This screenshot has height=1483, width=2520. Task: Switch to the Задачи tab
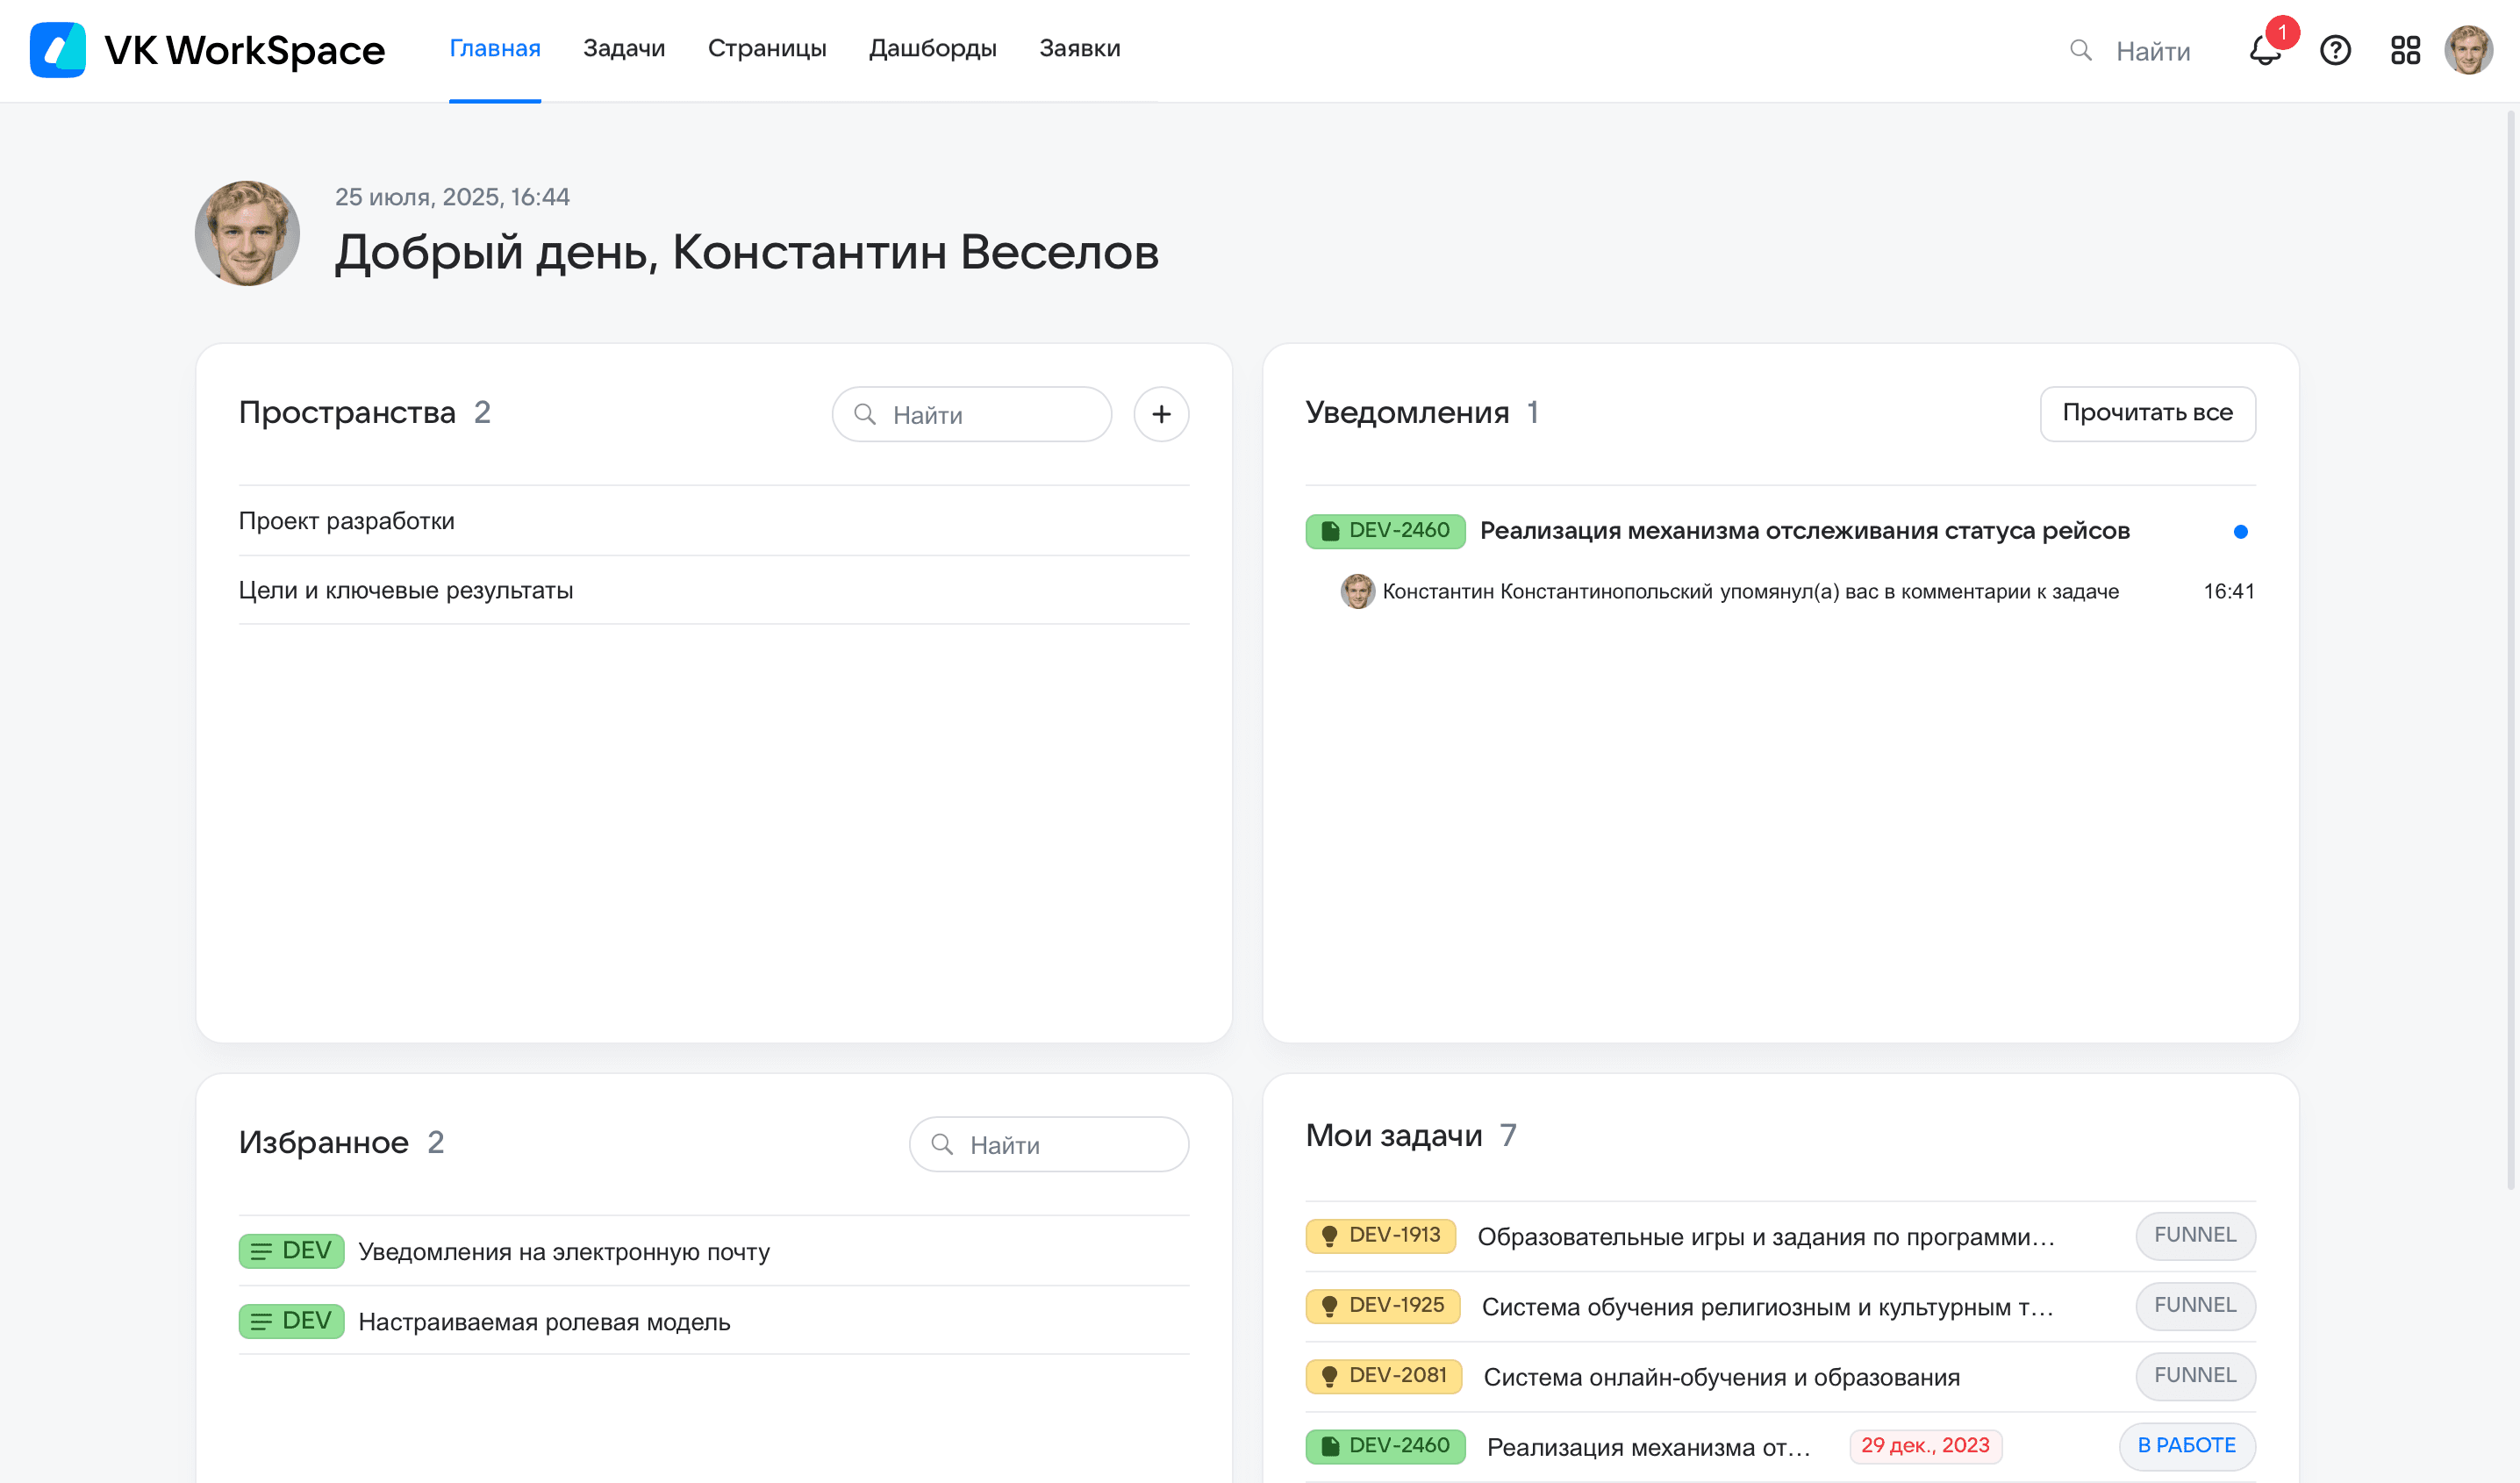(x=624, y=48)
